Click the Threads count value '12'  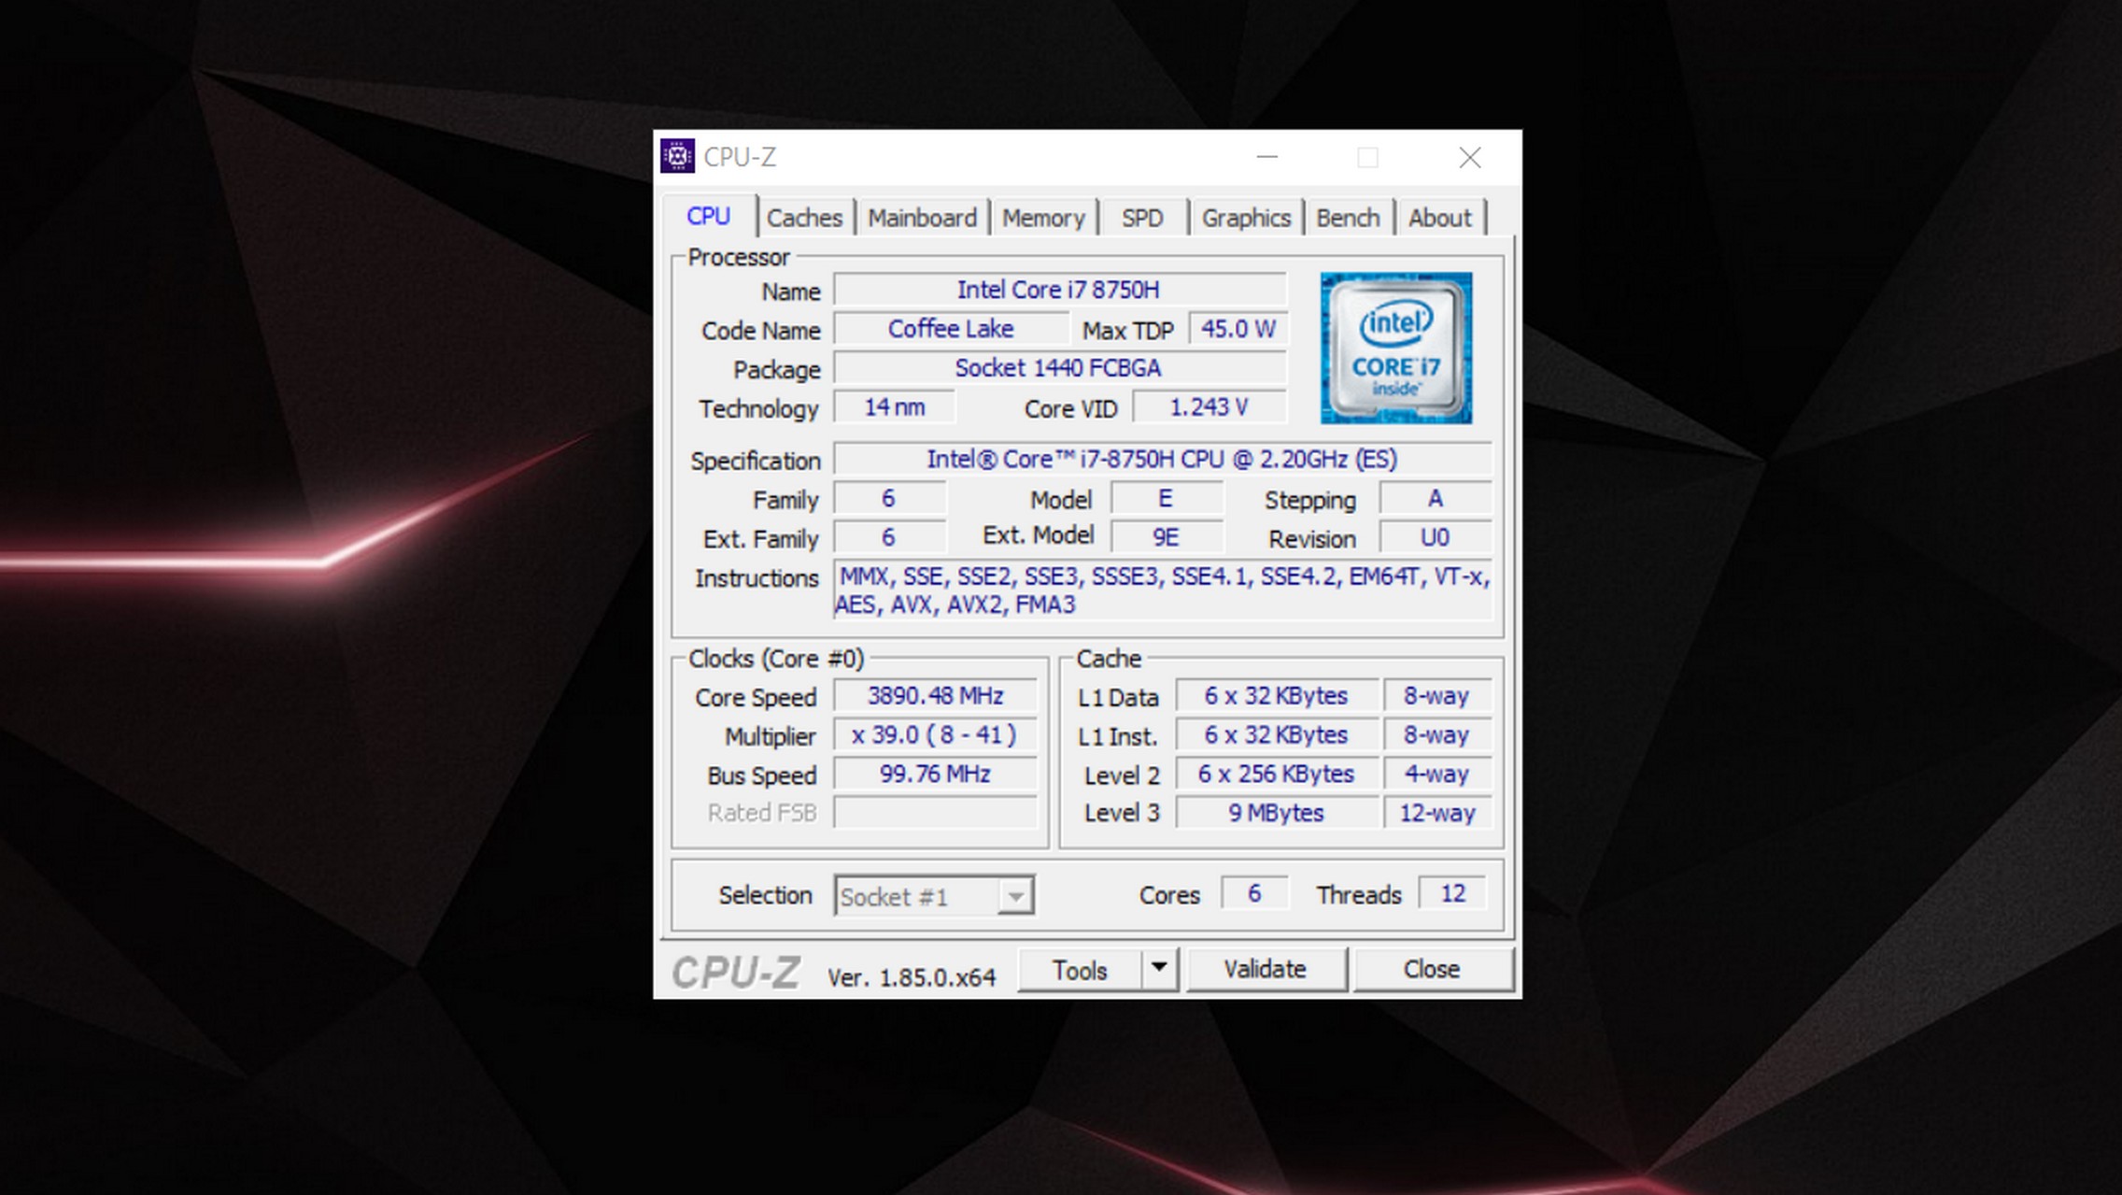tap(1452, 894)
